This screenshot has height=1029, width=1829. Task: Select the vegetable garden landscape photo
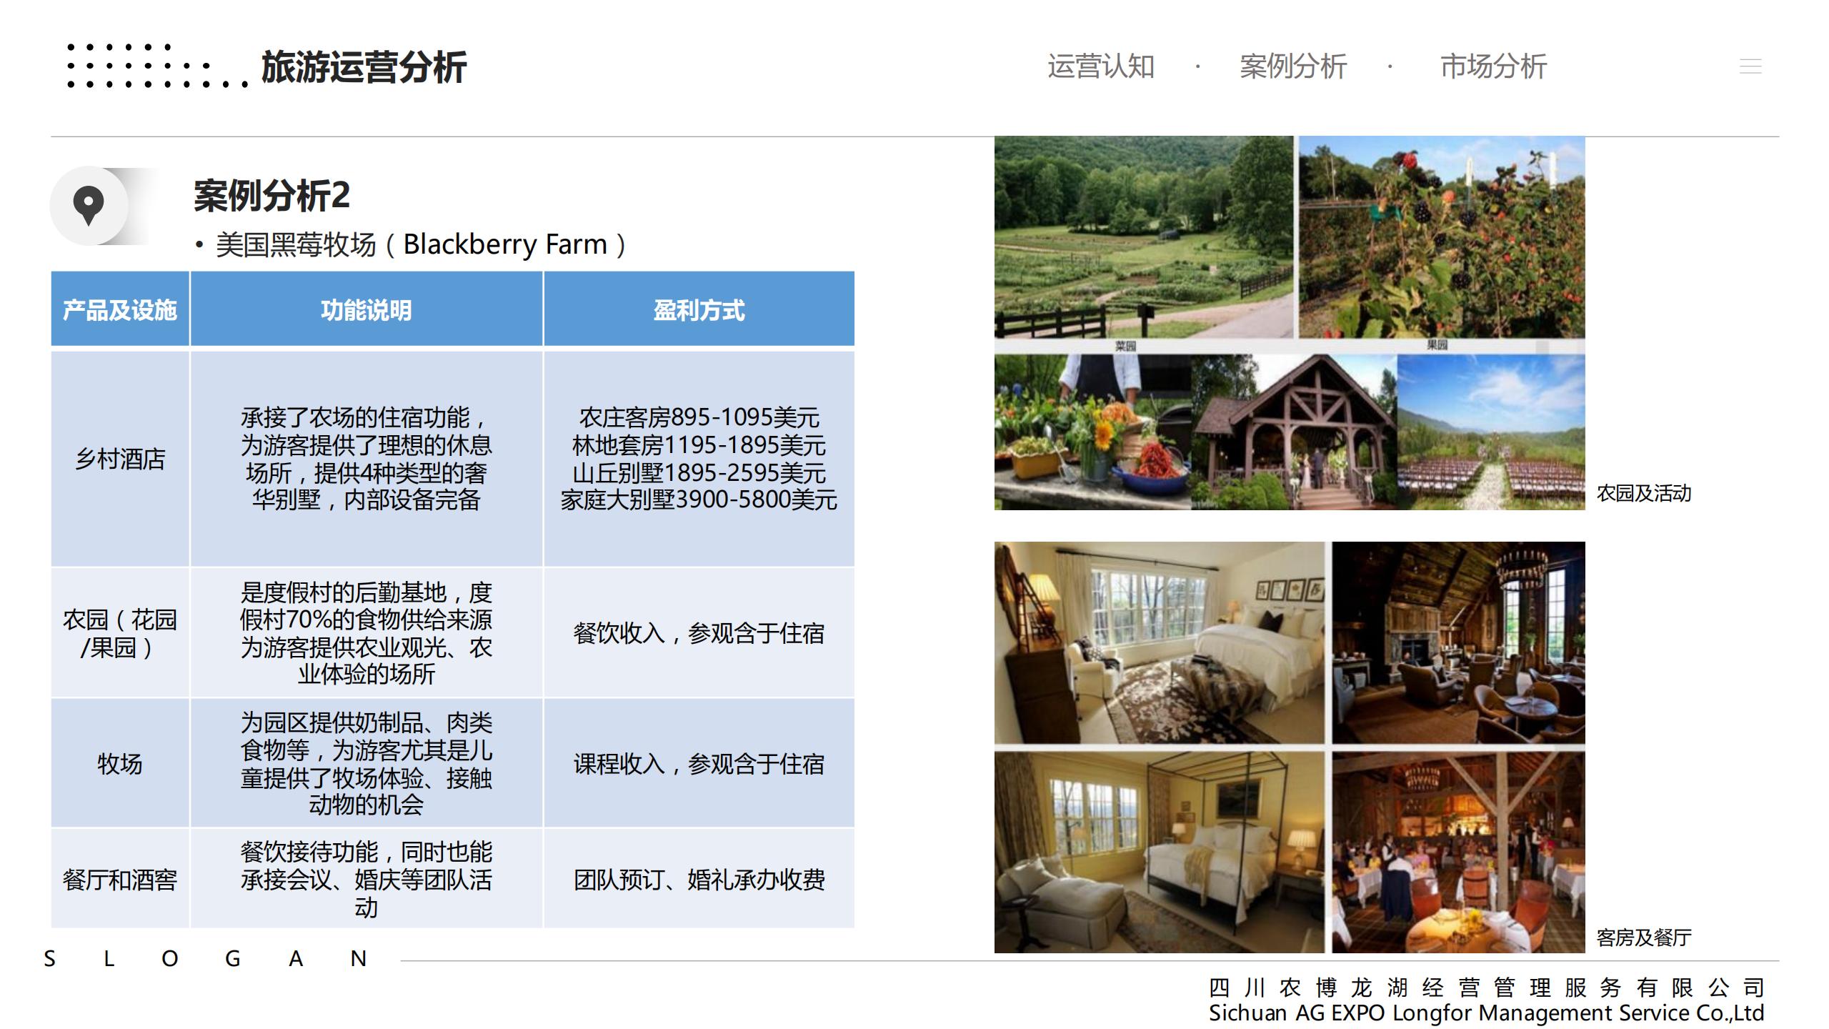[1143, 237]
